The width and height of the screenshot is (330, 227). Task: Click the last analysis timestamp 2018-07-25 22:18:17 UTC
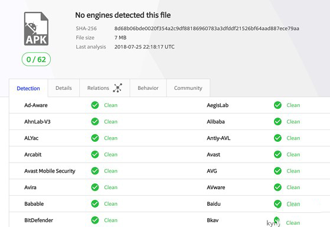point(145,47)
